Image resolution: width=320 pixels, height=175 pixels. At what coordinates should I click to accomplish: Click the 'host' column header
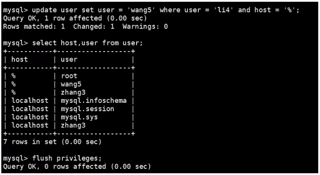19,59
